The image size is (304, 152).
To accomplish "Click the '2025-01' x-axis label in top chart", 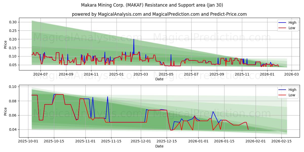I will coord(117,74).
